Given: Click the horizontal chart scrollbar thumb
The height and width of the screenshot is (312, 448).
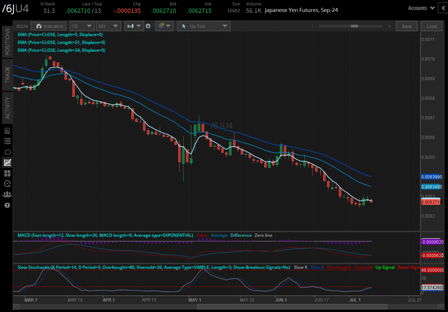Looking at the screenshot, I should (x=292, y=307).
